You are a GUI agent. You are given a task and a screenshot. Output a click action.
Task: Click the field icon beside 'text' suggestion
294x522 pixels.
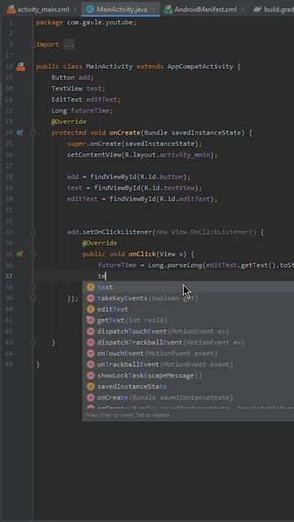(x=91, y=287)
